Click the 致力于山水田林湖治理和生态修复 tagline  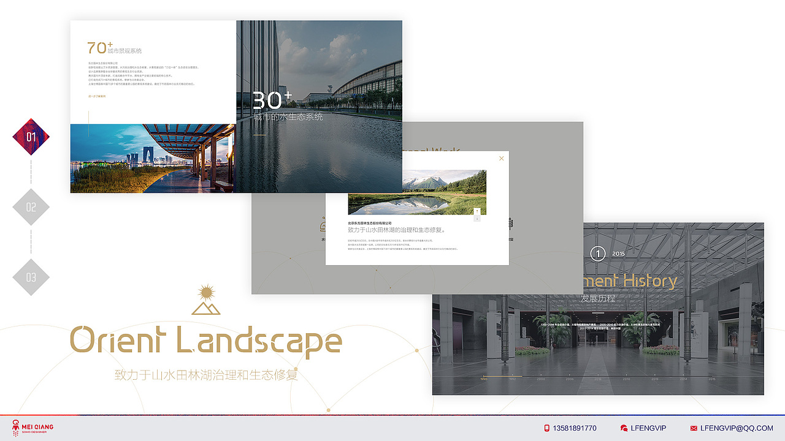(206, 374)
